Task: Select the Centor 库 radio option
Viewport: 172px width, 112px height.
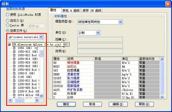Action: [8, 25]
